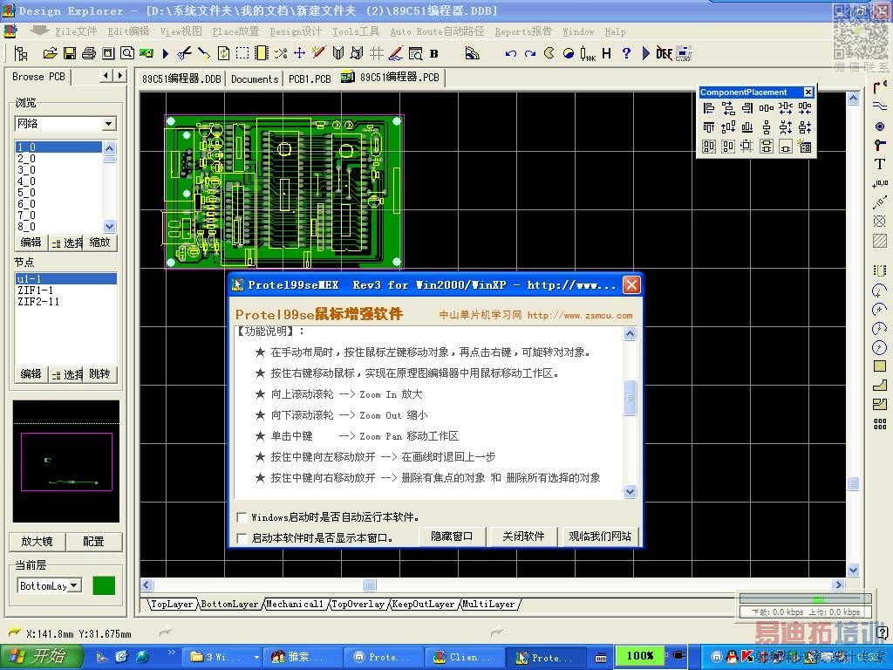Click the green current layer color swatch
The width and height of the screenshot is (893, 670).
(104, 586)
